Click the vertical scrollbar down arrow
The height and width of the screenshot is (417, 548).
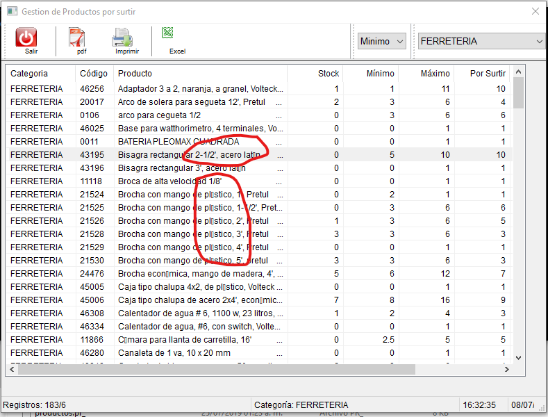[518, 357]
